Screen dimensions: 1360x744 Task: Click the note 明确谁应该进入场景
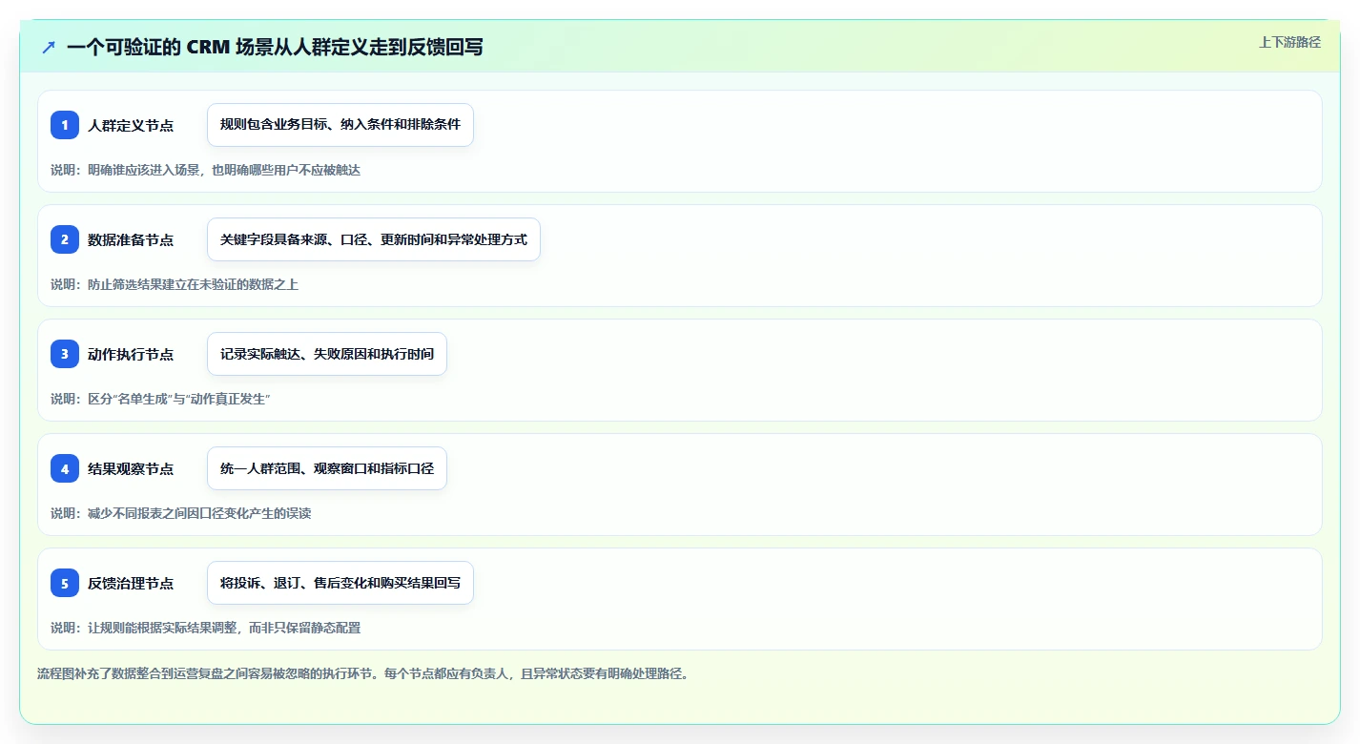pyautogui.click(x=143, y=170)
